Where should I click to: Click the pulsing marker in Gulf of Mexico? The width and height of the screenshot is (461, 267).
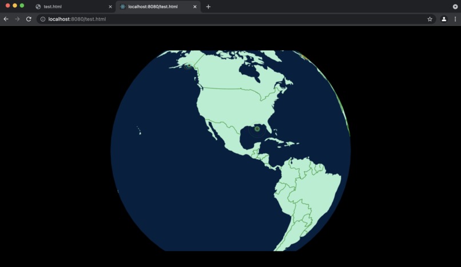(257, 129)
